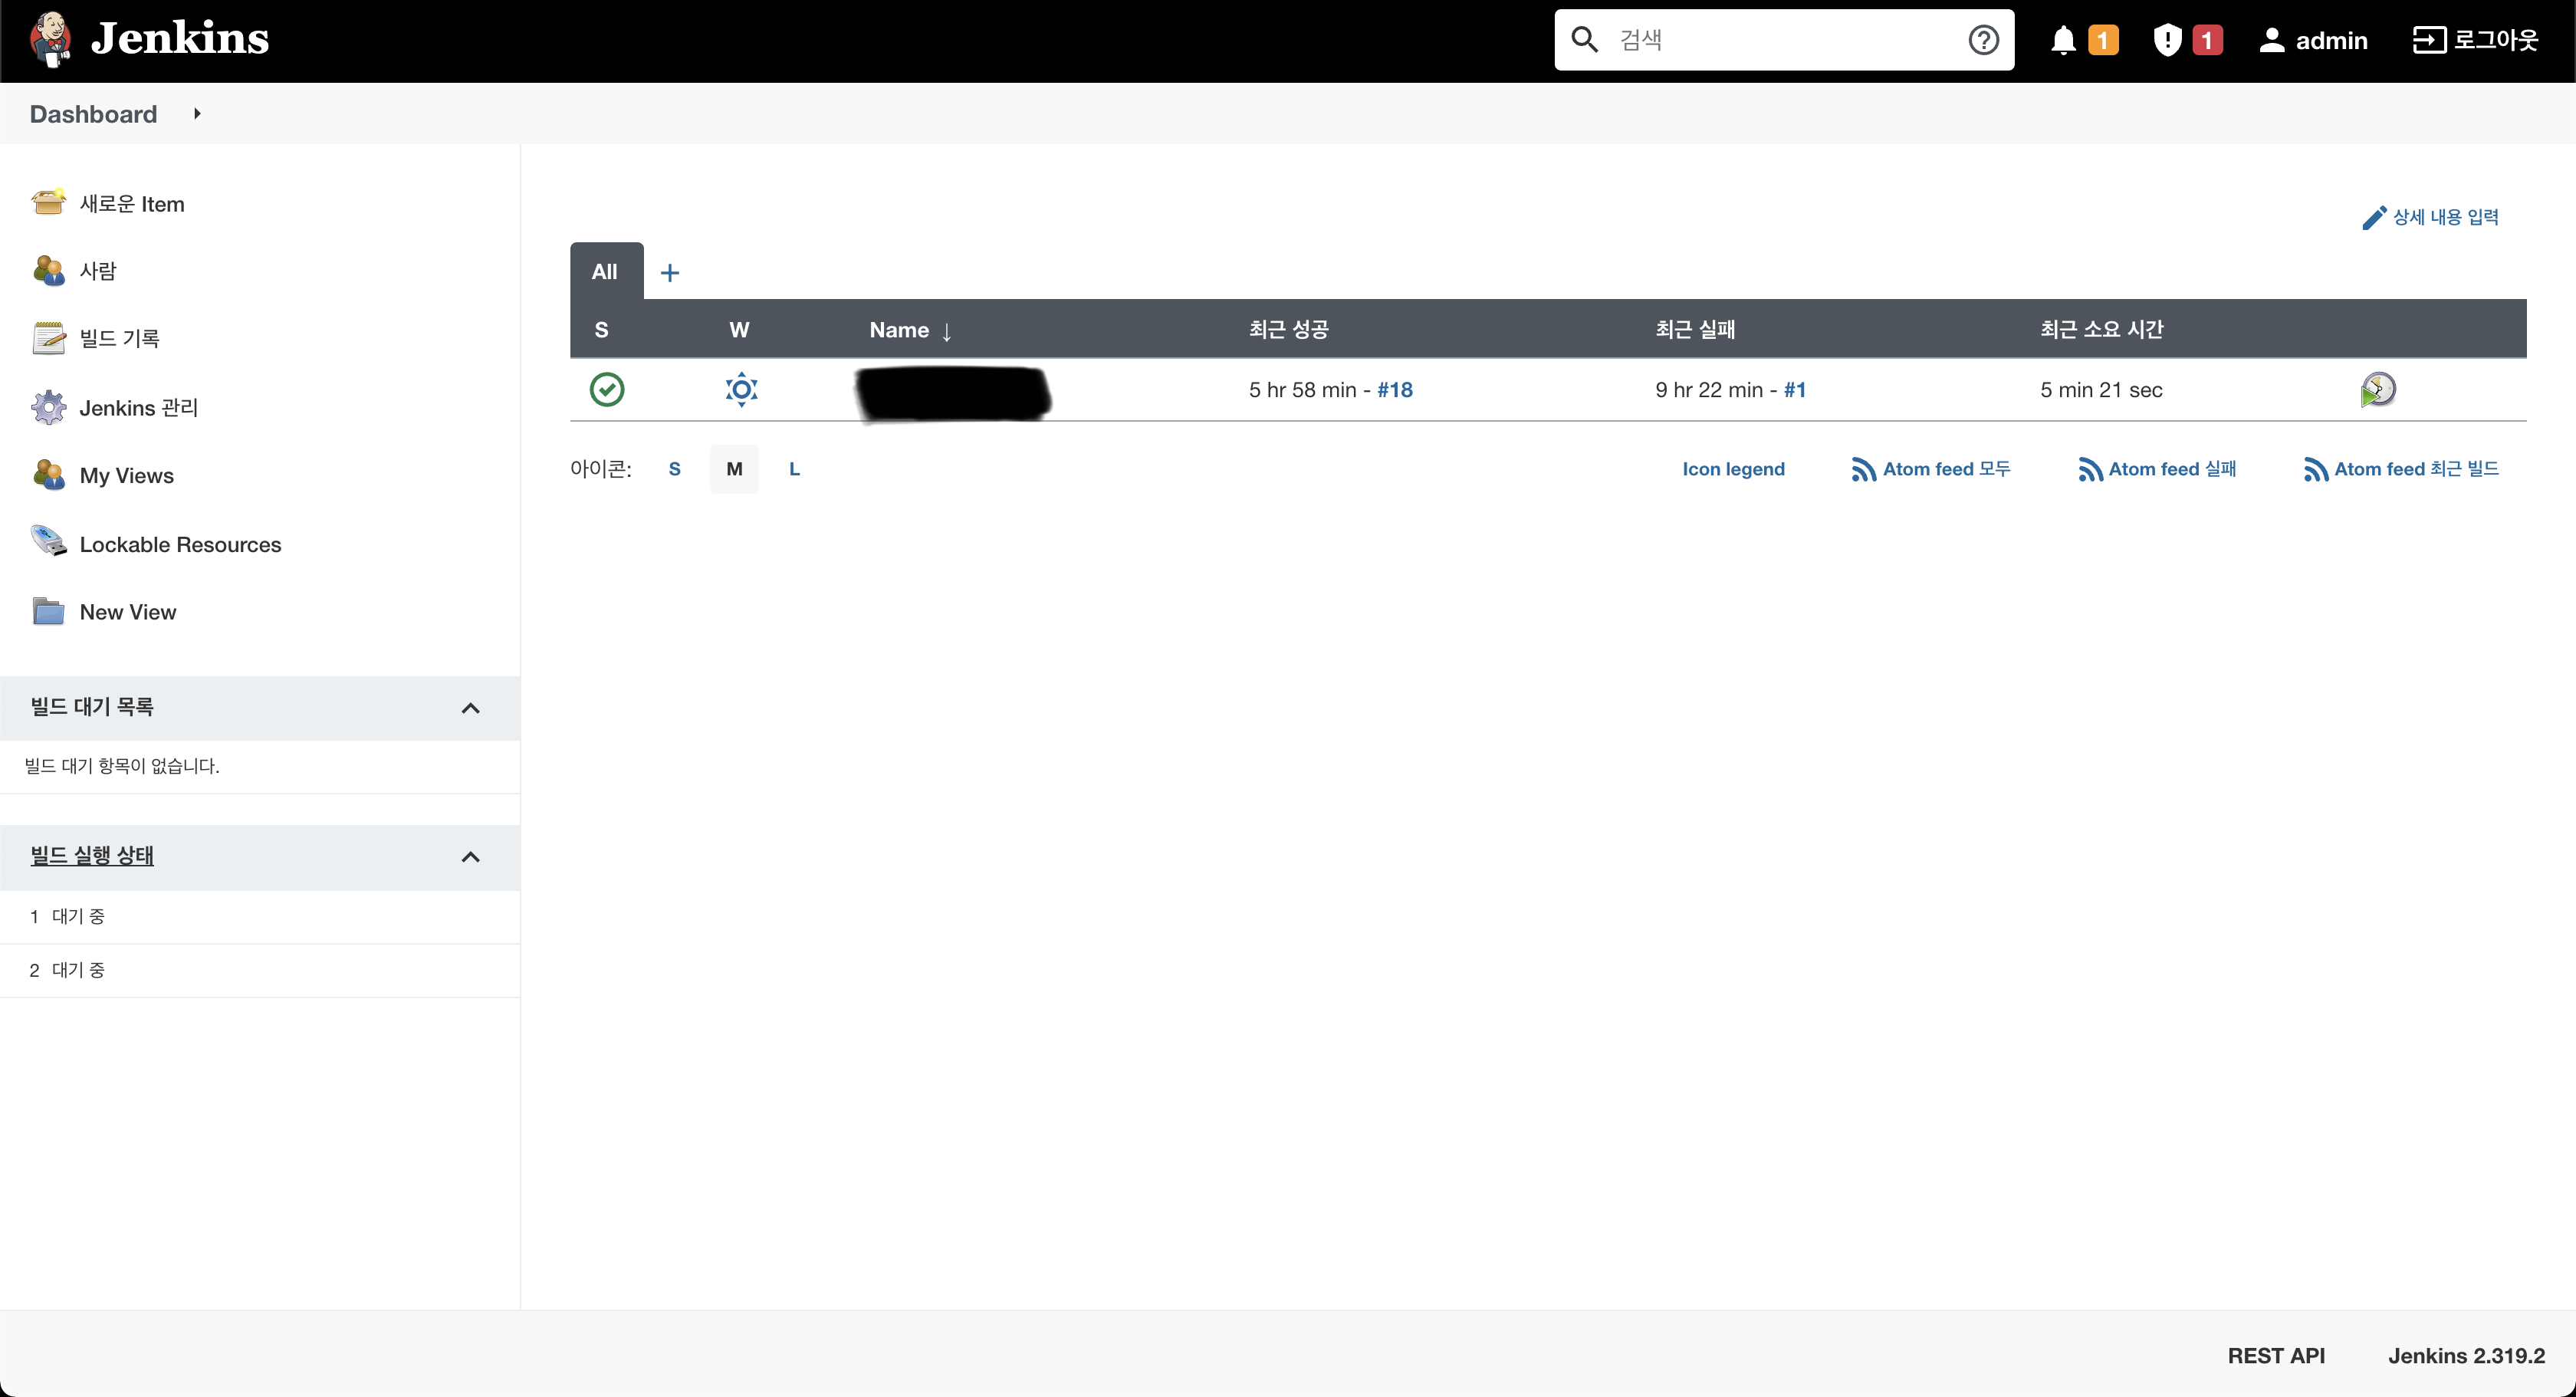The width and height of the screenshot is (2576, 1397).
Task: Switch icon size to L
Action: coord(794,469)
